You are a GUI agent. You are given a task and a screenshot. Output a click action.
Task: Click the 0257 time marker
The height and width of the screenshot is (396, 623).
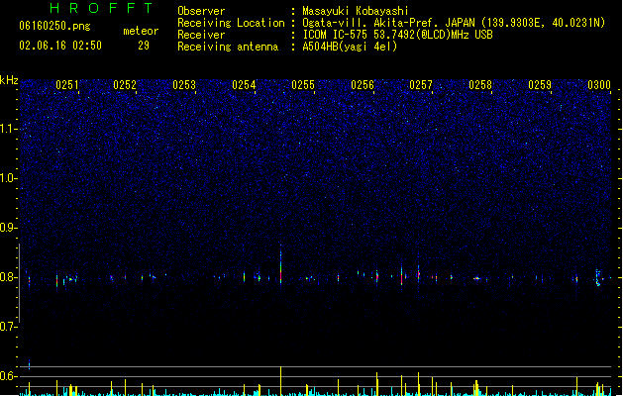tap(421, 85)
